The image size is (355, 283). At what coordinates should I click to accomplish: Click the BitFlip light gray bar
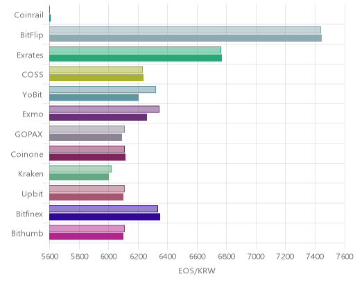(185, 30)
